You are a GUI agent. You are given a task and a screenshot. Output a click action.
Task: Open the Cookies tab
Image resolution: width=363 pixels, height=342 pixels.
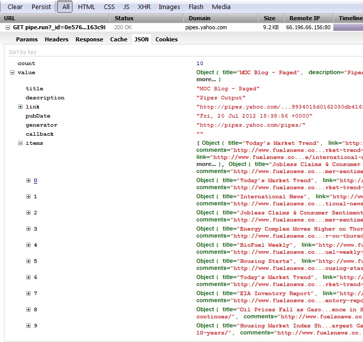pos(166,39)
